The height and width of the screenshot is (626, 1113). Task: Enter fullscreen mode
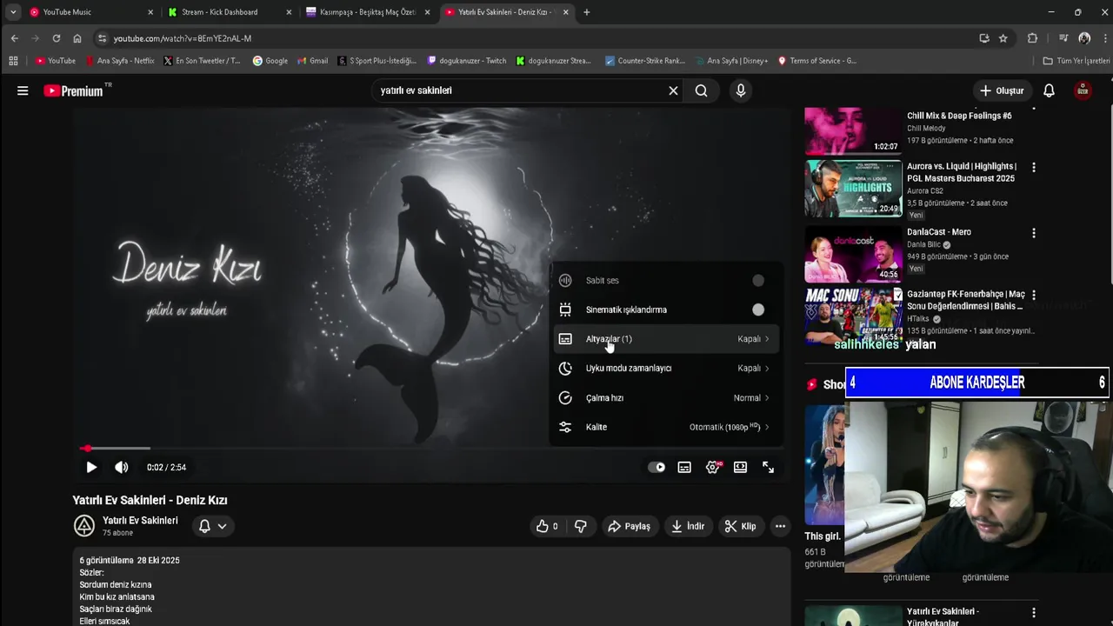(x=768, y=467)
